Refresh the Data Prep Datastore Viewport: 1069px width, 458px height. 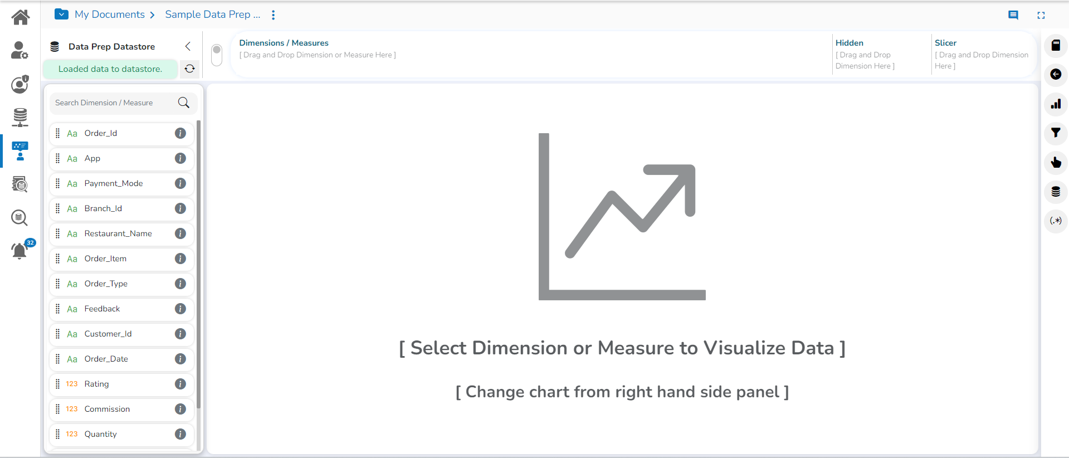pyautogui.click(x=190, y=69)
